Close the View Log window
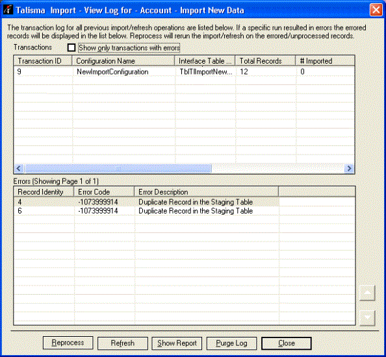The image size is (386, 357). coord(376,10)
